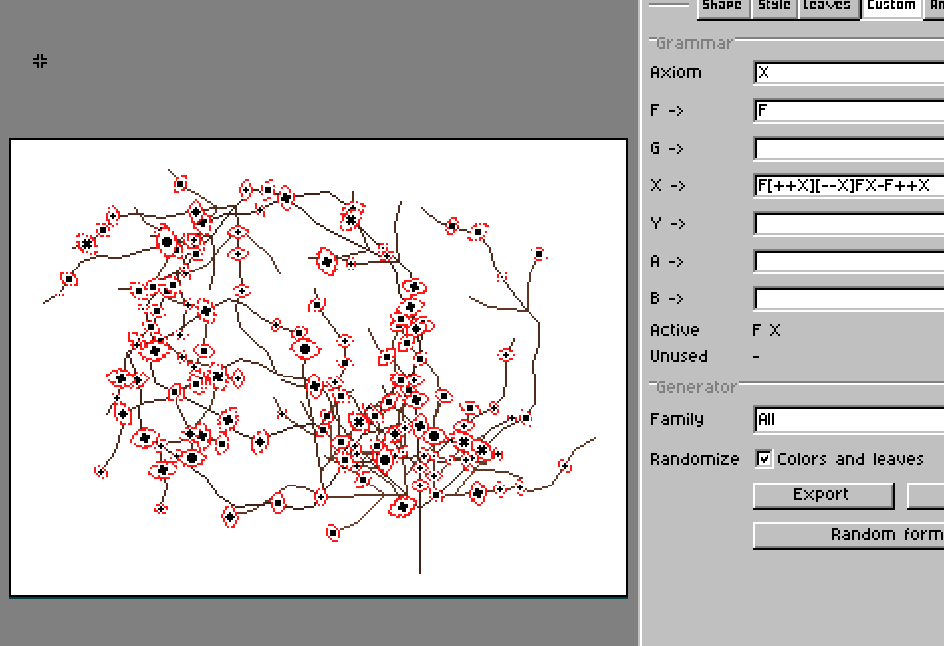Select the Leaves tab
Viewport: 944px width, 646px height.
click(x=828, y=7)
